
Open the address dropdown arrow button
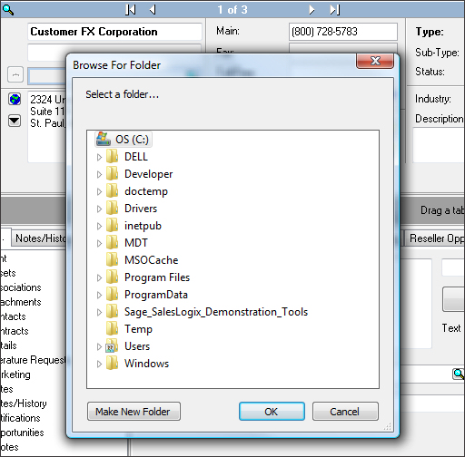15,121
